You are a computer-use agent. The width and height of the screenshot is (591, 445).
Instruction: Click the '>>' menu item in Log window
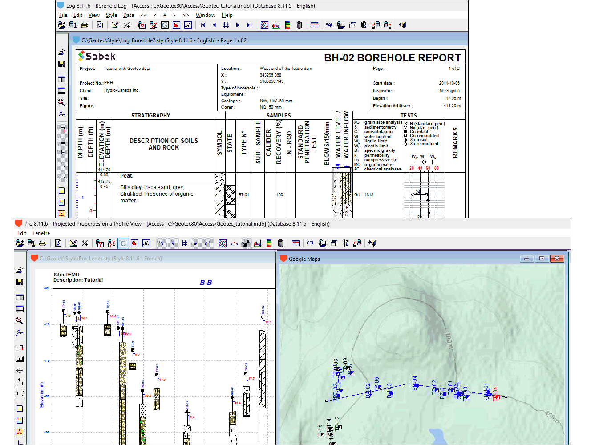(x=186, y=15)
